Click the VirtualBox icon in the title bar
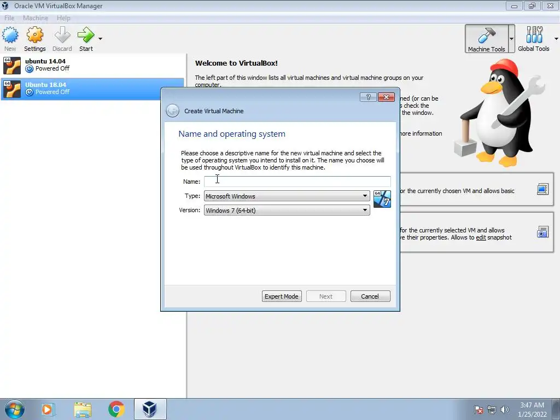560x420 pixels. [5, 5]
